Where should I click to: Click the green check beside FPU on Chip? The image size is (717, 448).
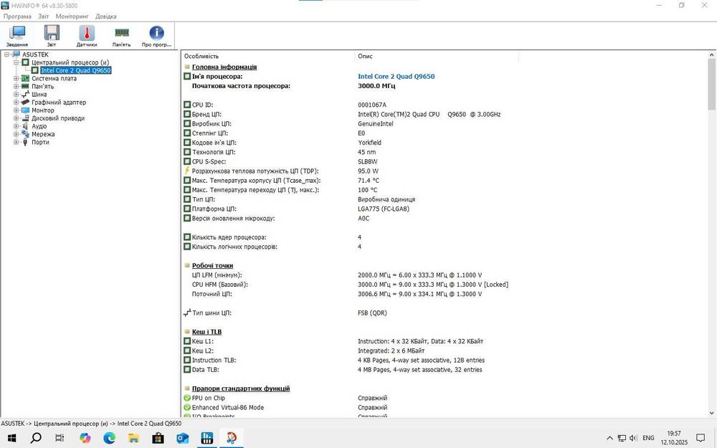click(x=187, y=398)
